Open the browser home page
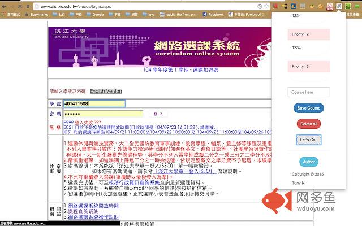 click(x=28, y=6)
